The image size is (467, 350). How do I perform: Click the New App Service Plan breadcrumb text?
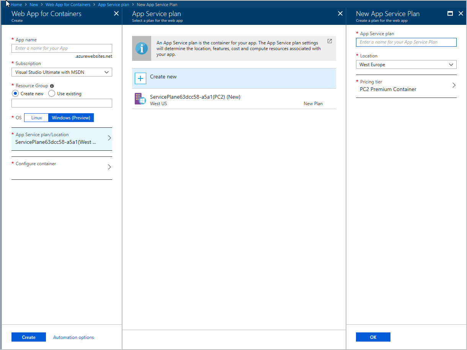point(157,5)
